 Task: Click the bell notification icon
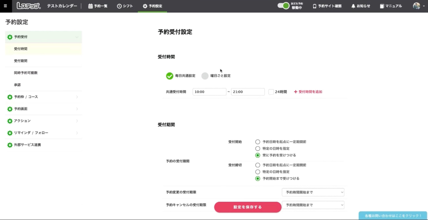(x=353, y=6)
